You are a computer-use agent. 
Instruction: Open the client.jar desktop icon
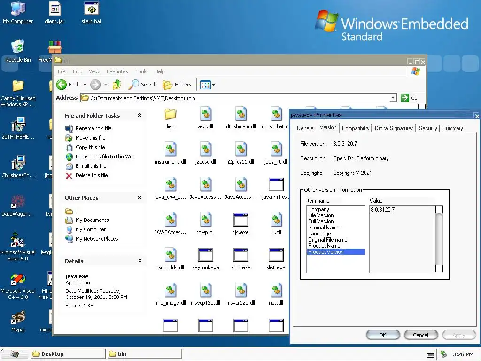(54, 13)
